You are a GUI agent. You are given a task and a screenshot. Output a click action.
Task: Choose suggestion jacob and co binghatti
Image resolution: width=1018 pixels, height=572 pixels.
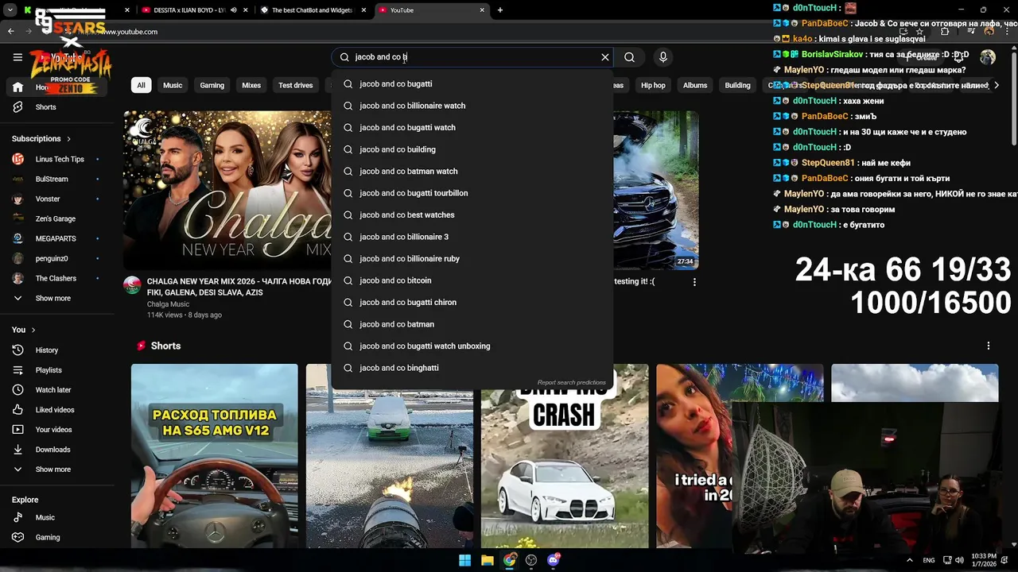point(472,368)
